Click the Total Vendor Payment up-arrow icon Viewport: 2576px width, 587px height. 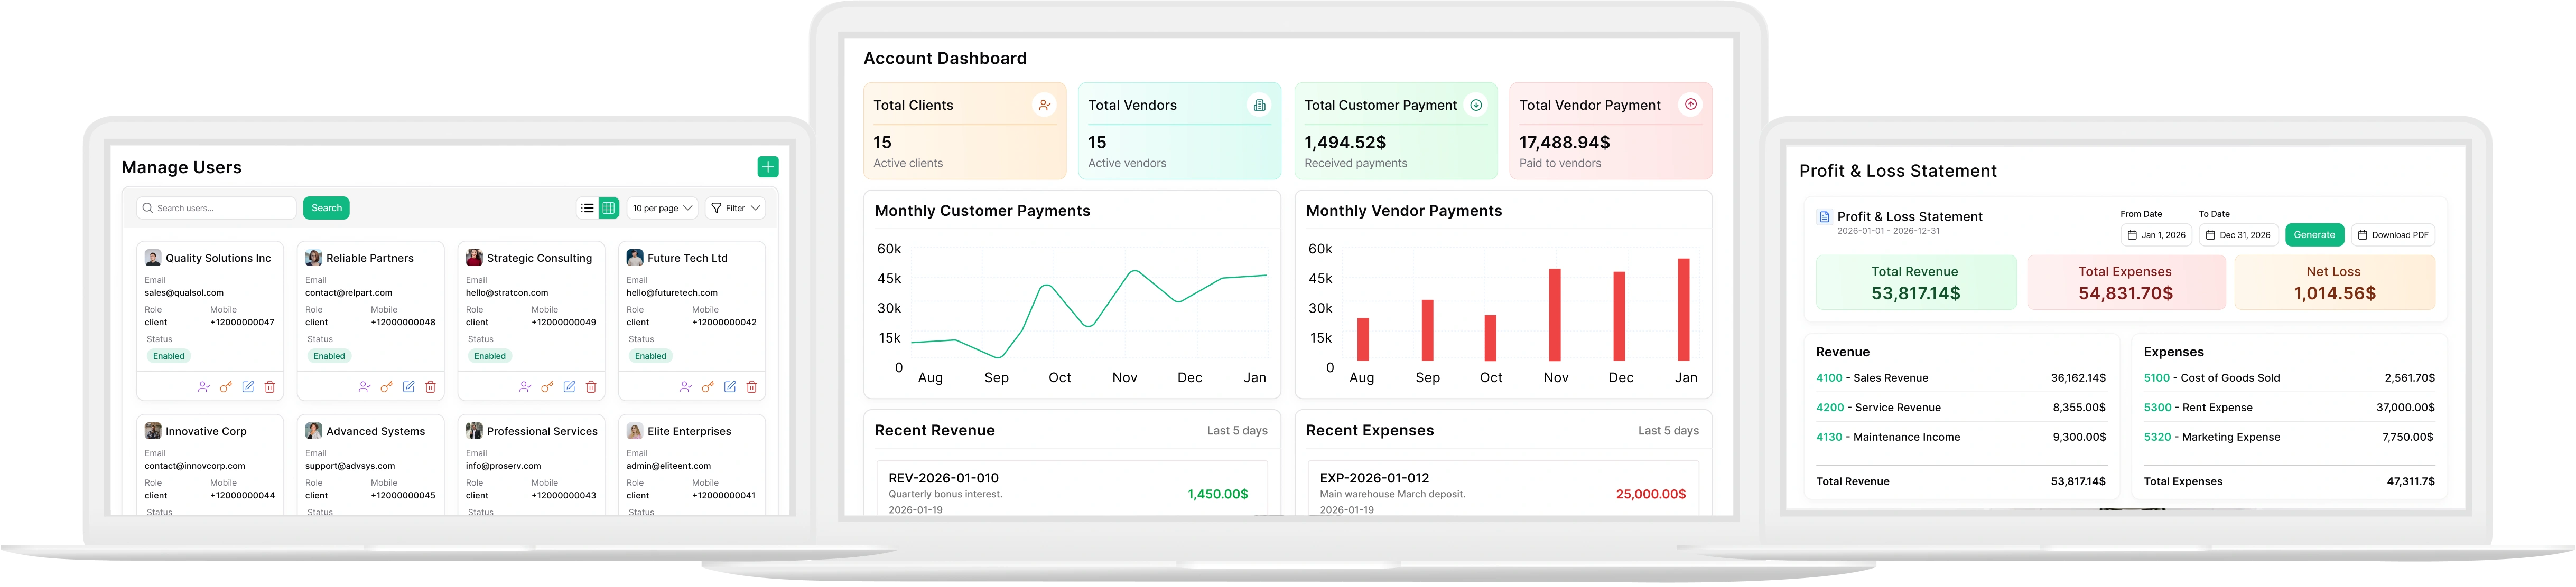pos(1690,104)
